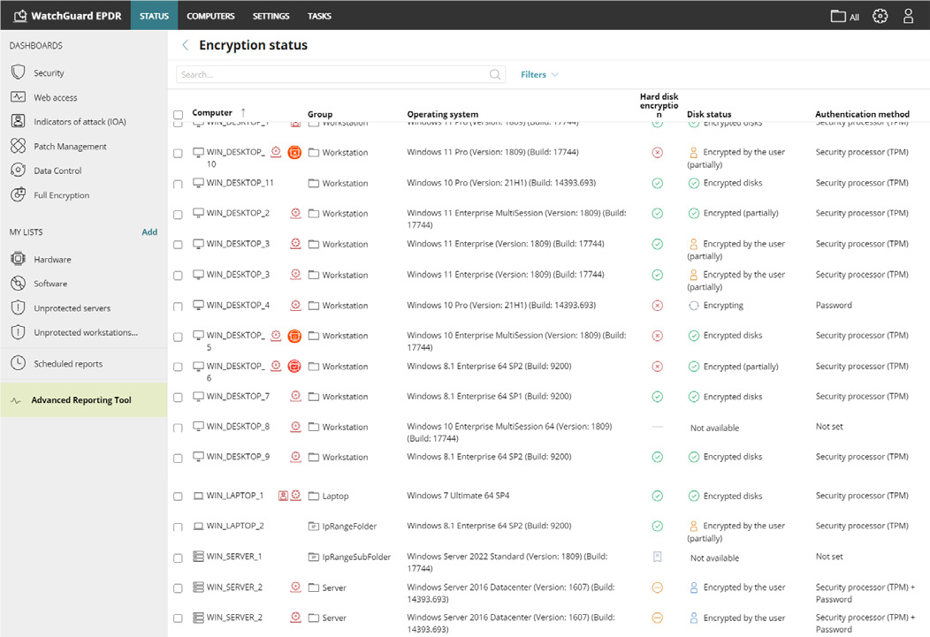Screen dimensions: 930x637
Task: Select the WIN_LAPTOP_1 checkbox
Action: 178,497
